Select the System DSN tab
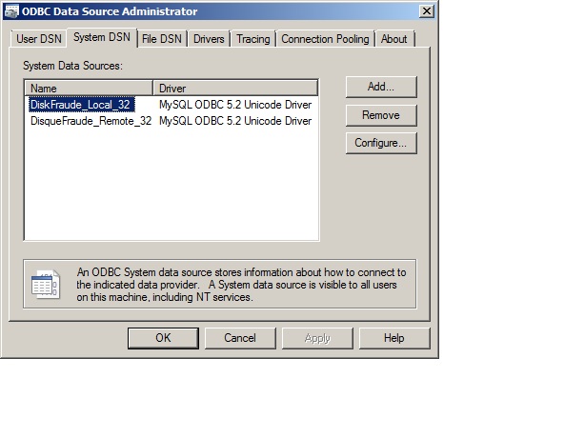The width and height of the screenshot is (585, 438). coord(102,38)
